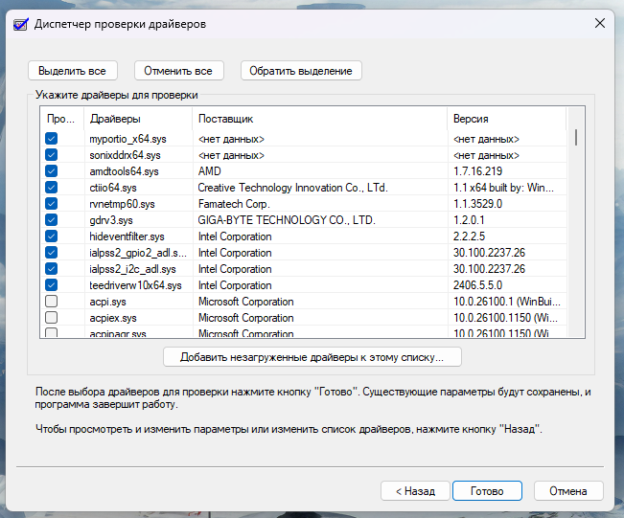
Task: Click 'Обратить выделение' button
Action: pyautogui.click(x=301, y=71)
